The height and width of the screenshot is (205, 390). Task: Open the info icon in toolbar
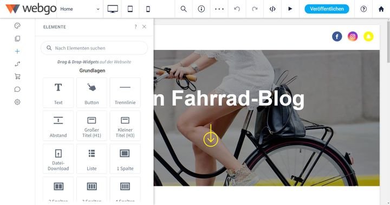[x=201, y=9]
